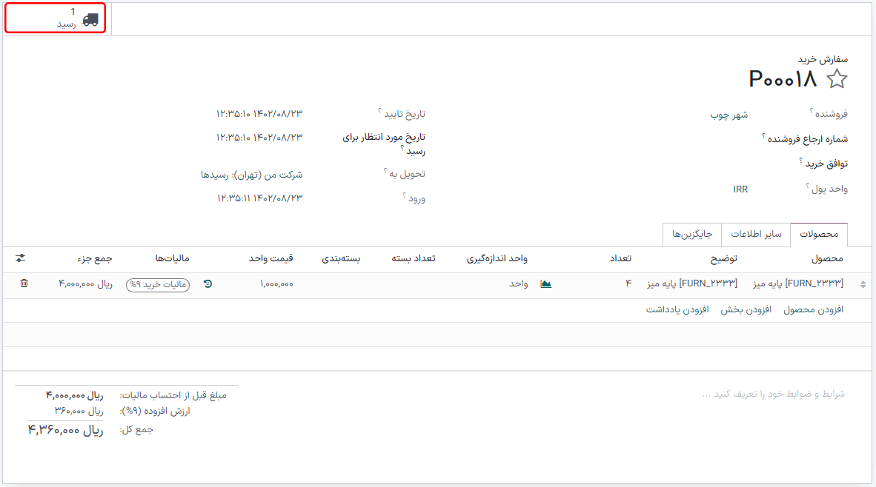876x487 pixels.
Task: Click the terms and conditions text field
Action: (x=774, y=394)
